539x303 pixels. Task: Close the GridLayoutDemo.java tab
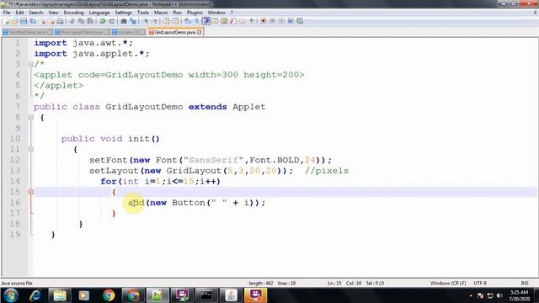point(200,32)
